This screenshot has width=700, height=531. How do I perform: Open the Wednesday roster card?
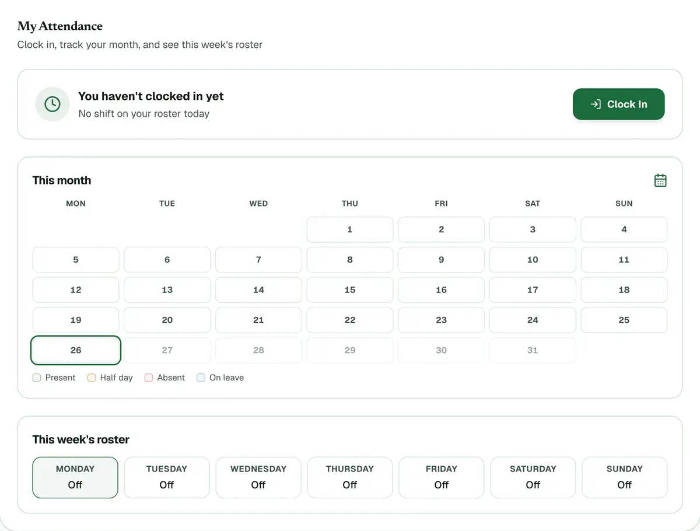pos(258,477)
